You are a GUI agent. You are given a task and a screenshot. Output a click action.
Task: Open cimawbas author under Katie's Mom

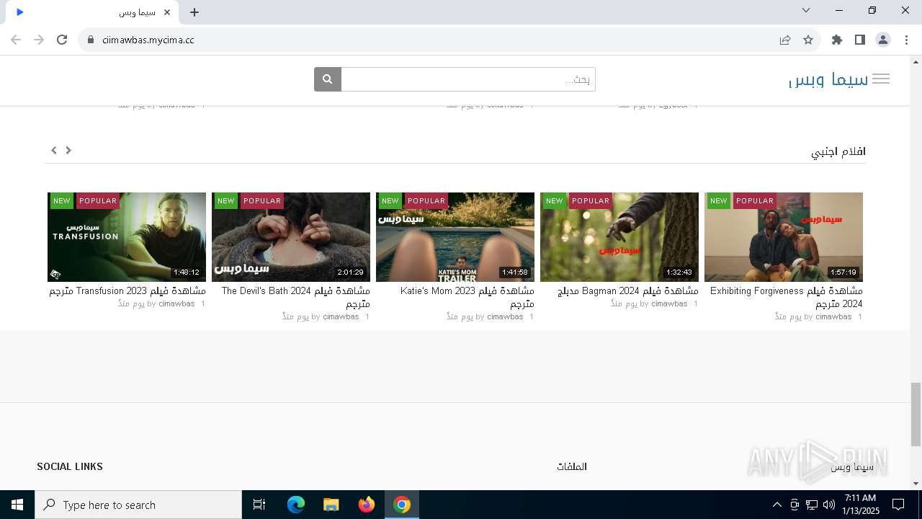click(x=505, y=317)
